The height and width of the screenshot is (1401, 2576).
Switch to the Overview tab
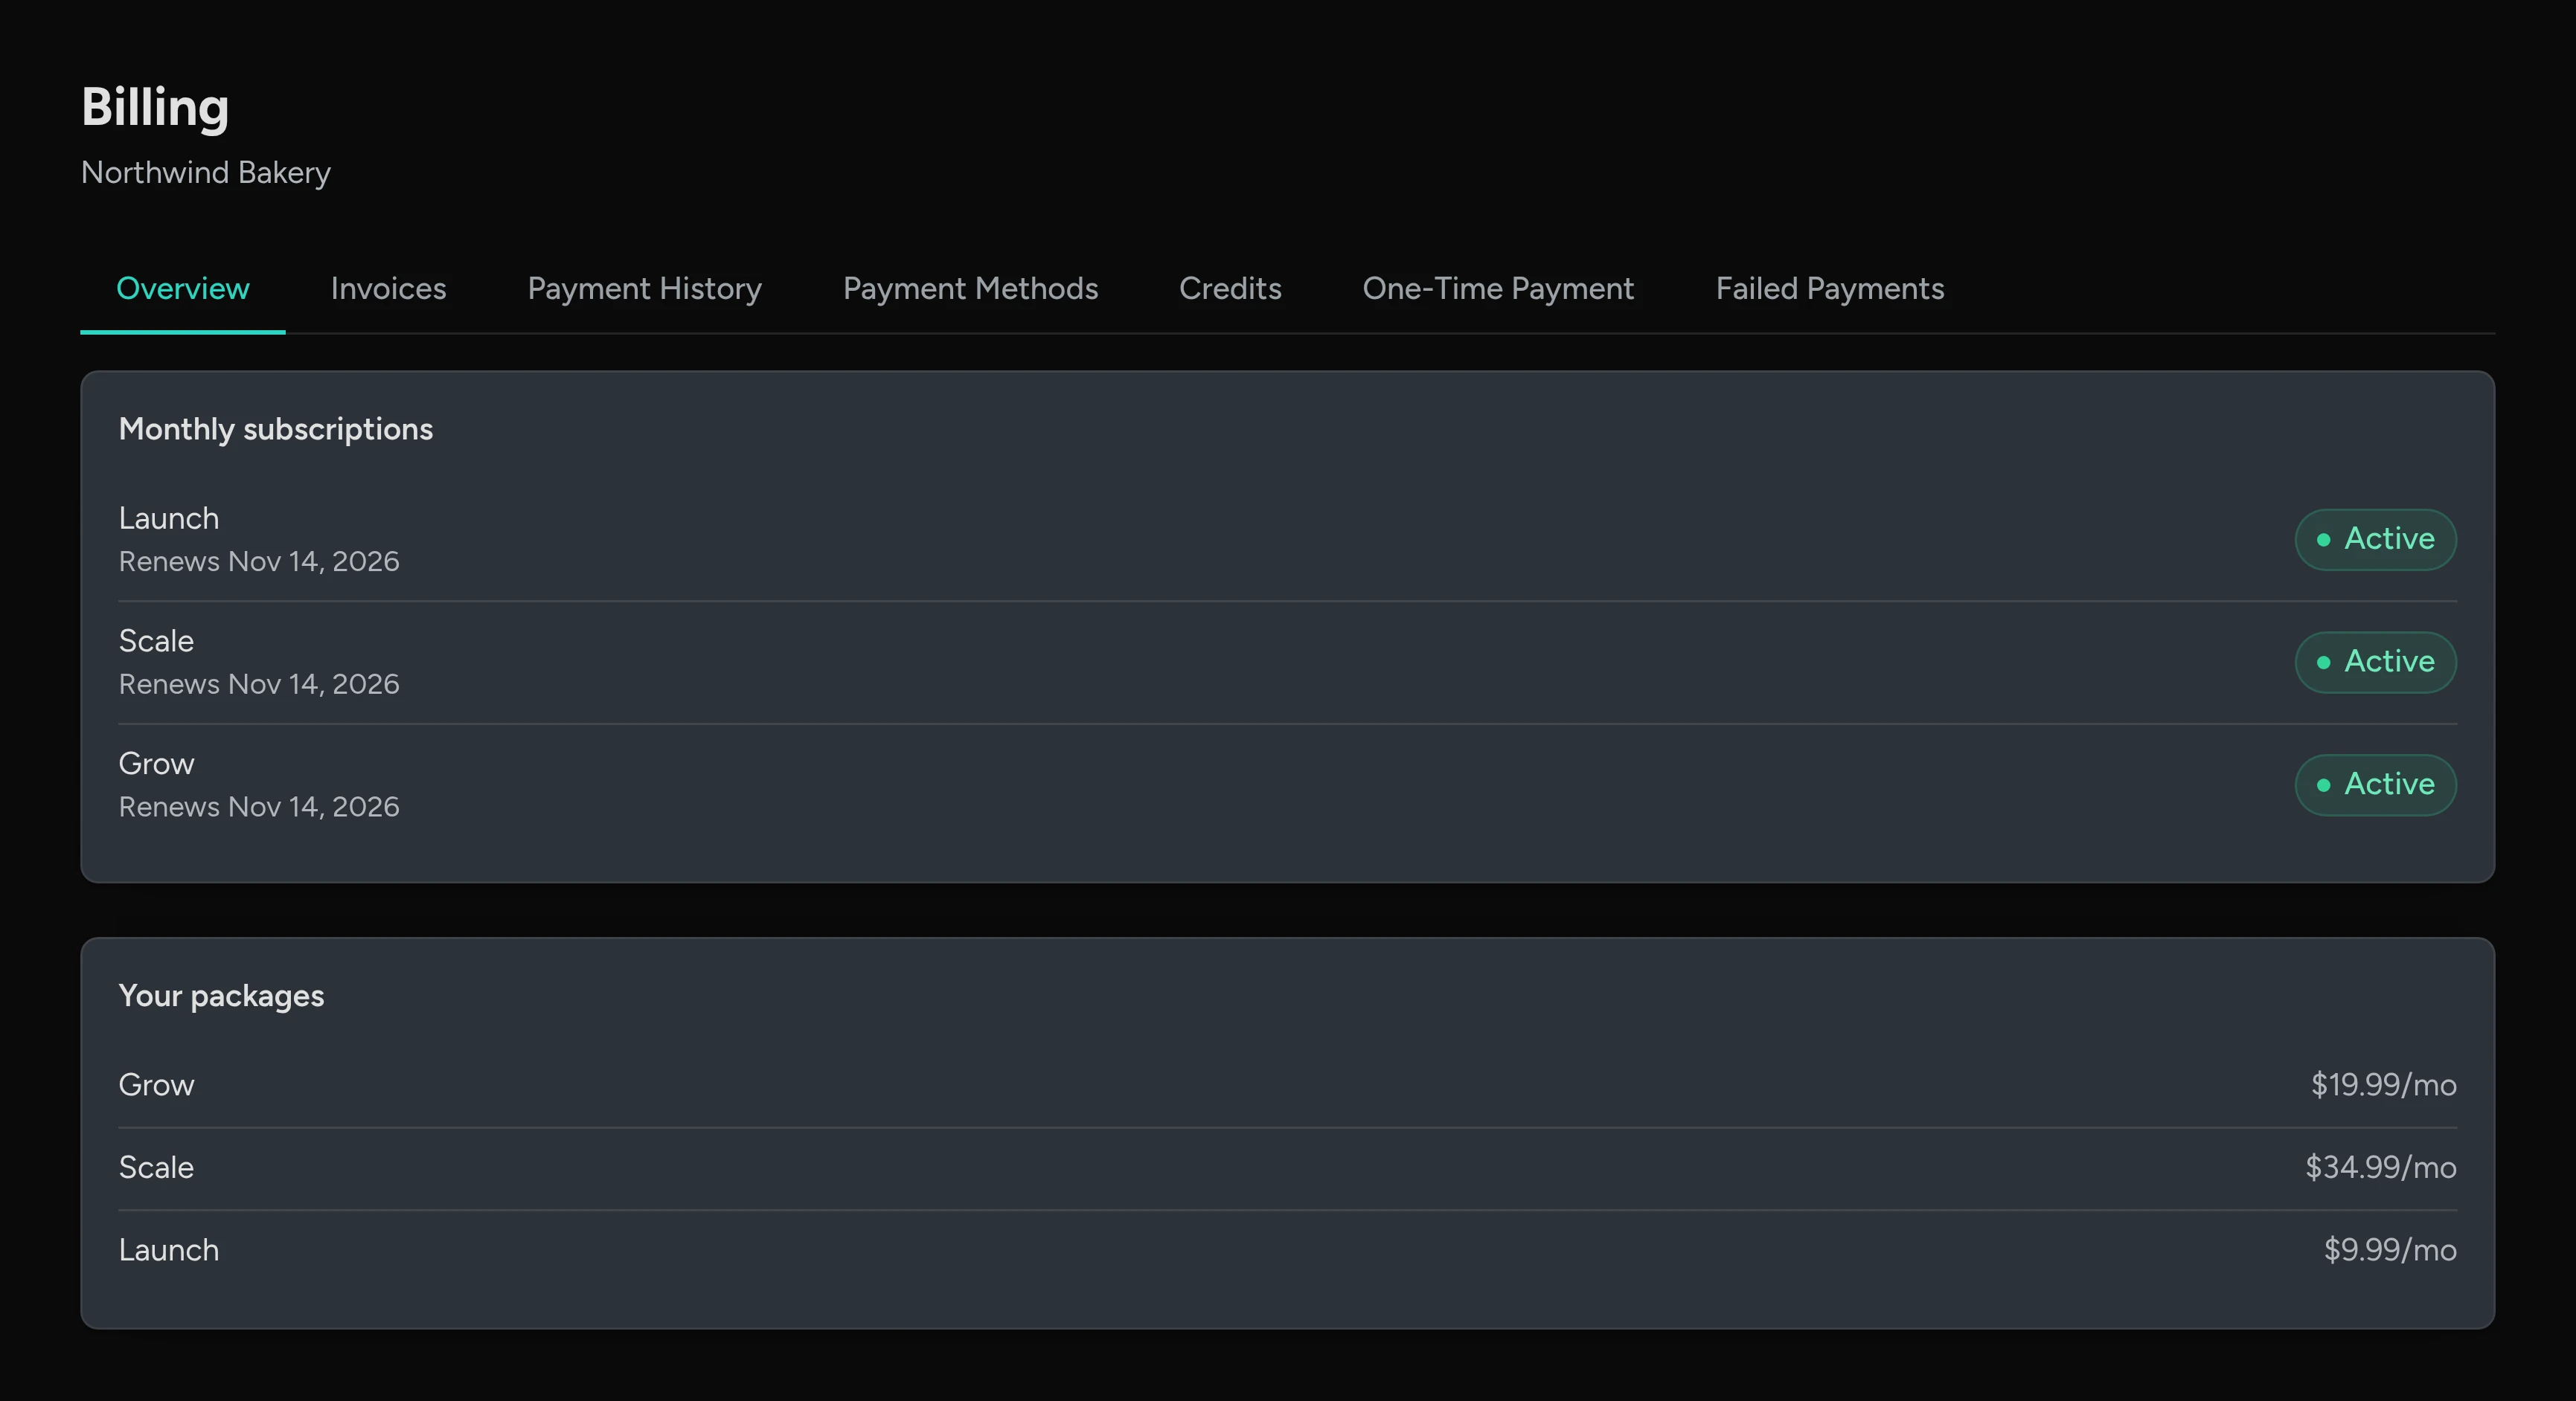[x=182, y=289]
